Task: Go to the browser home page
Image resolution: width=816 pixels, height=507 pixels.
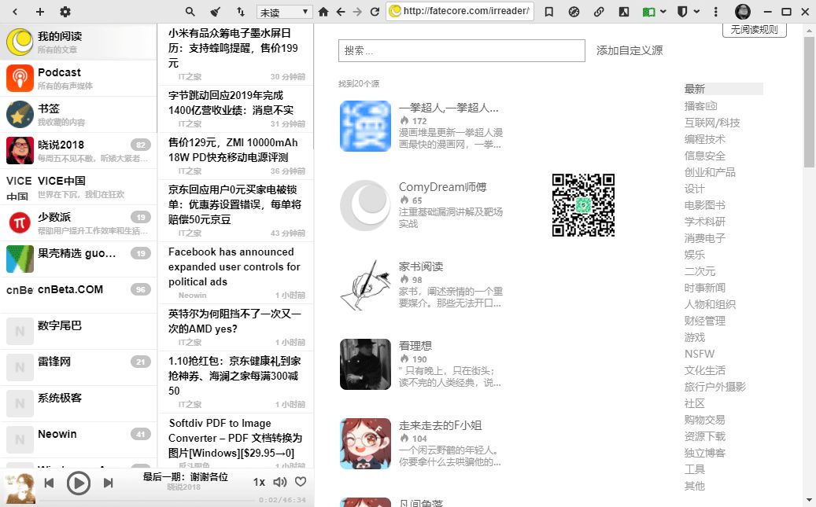Action: pyautogui.click(x=323, y=12)
